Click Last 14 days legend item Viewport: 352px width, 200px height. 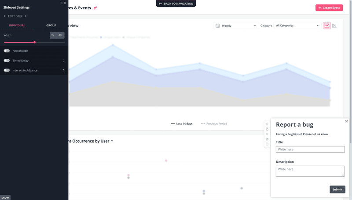(182, 124)
